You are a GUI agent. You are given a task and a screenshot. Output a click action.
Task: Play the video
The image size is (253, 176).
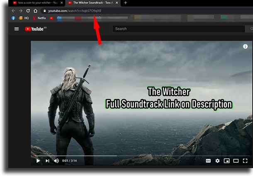coord(38,161)
